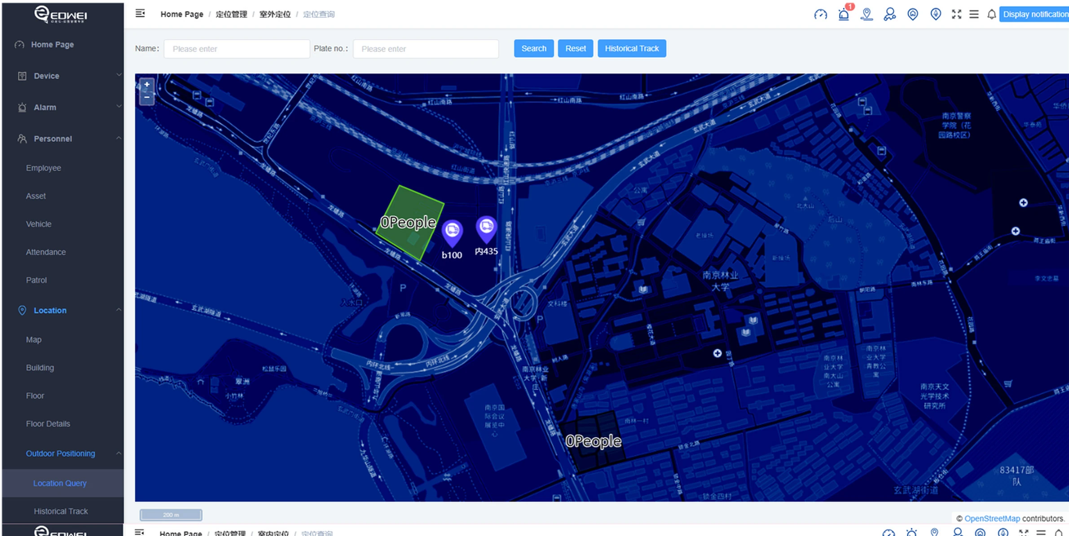Open the dashboard speedometer icon
Screen dimensions: 1069x536
820,14
